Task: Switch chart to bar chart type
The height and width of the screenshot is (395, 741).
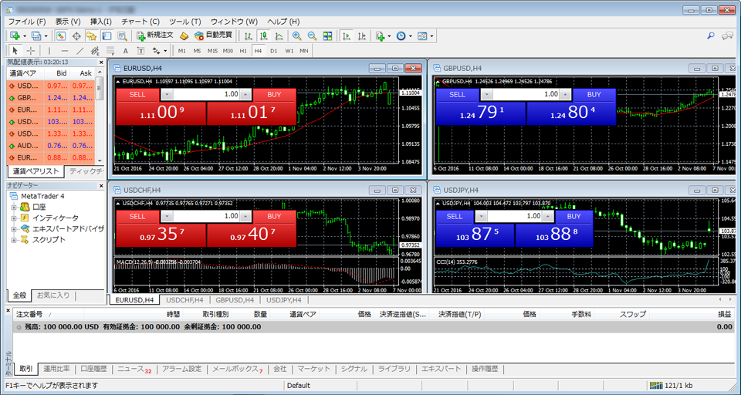Action: (x=249, y=36)
